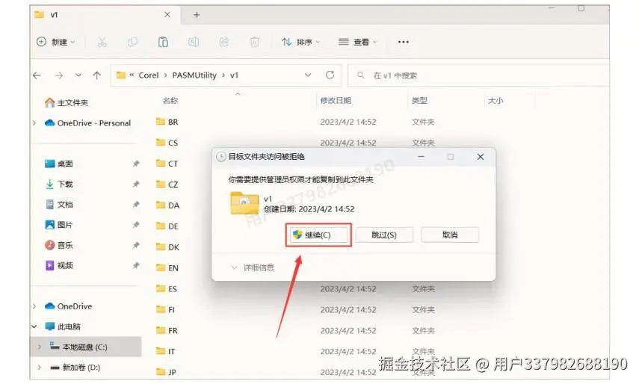639x384 pixels.
Task: Click Corel in the address breadcrumb
Action: (148, 75)
